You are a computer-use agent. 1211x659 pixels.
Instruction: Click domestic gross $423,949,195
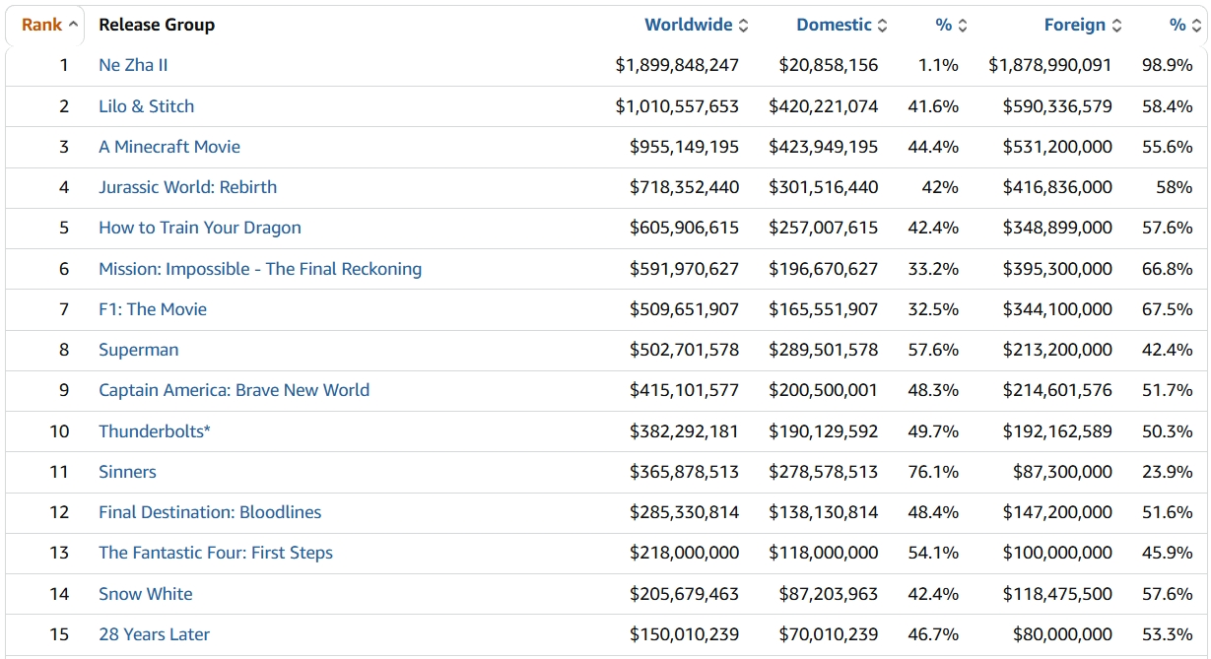[x=824, y=147]
